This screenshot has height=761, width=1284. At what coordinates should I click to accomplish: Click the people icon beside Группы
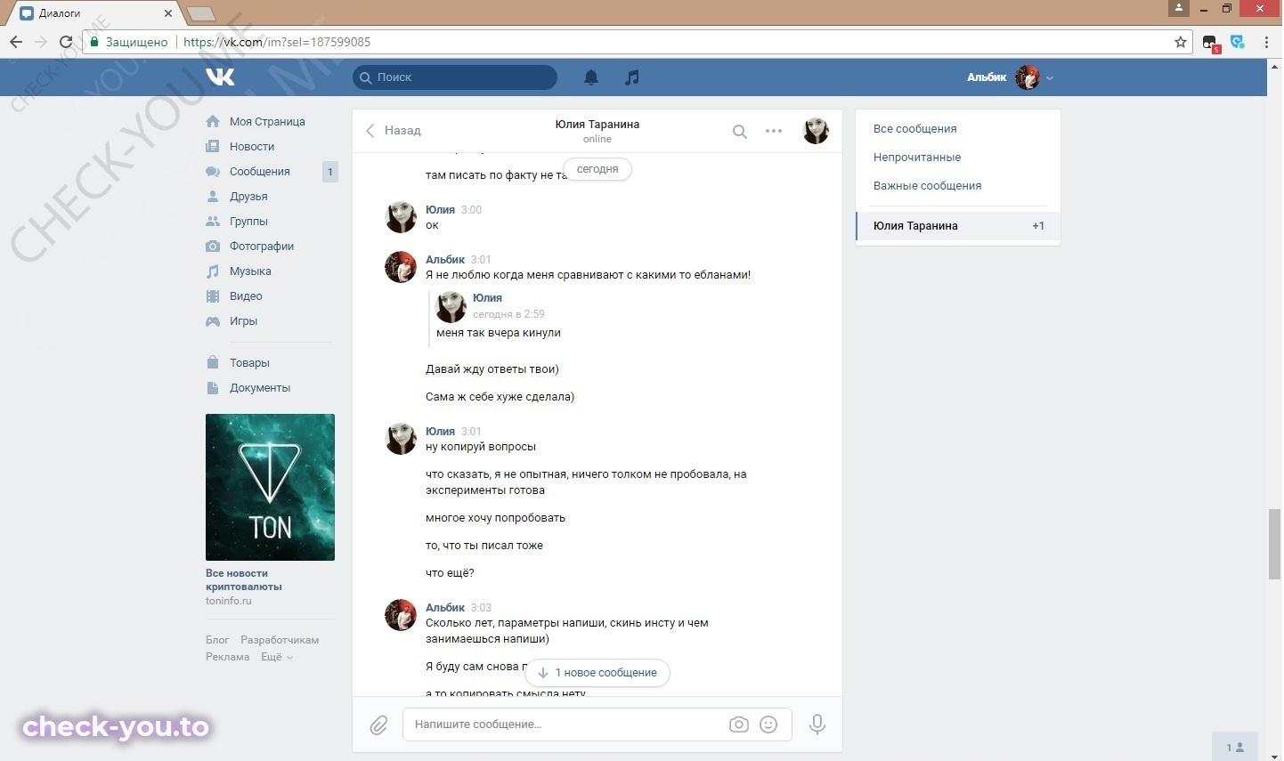click(213, 222)
